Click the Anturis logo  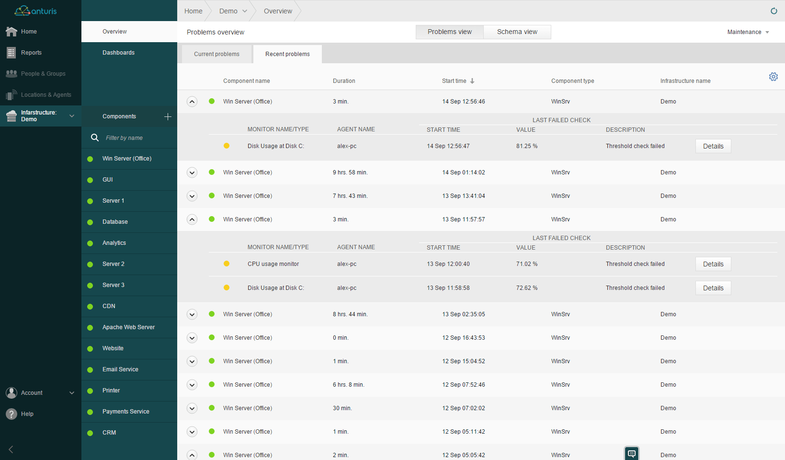[36, 11]
